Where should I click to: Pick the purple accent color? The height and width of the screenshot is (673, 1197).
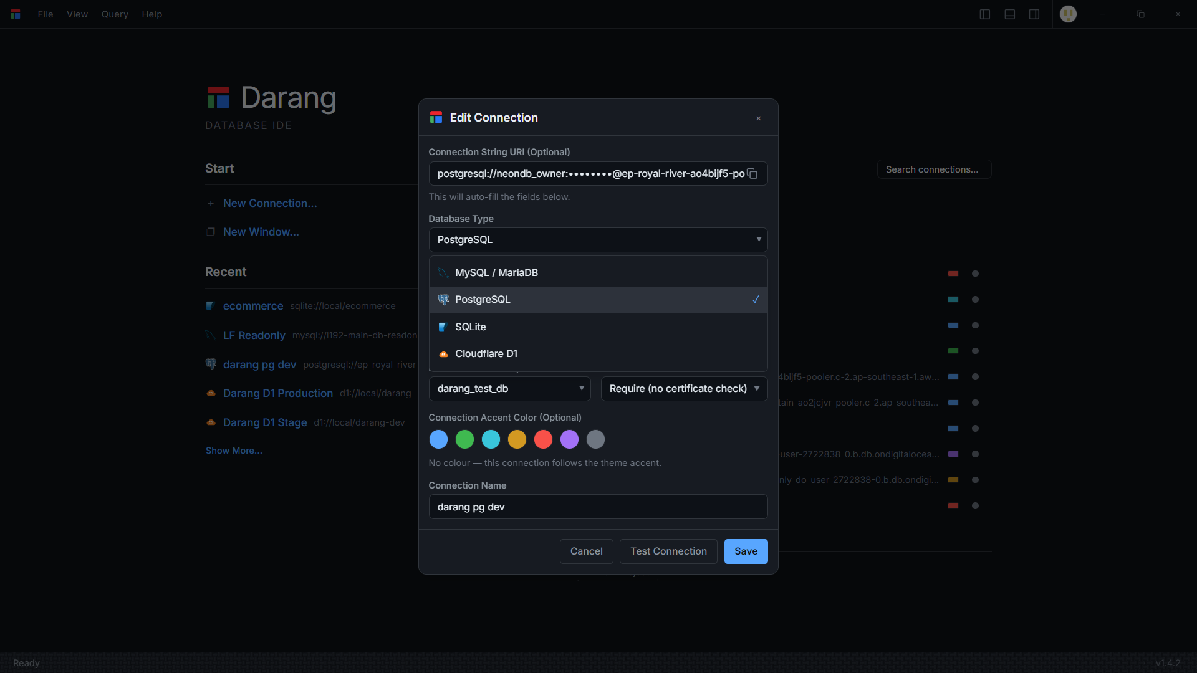coord(569,439)
